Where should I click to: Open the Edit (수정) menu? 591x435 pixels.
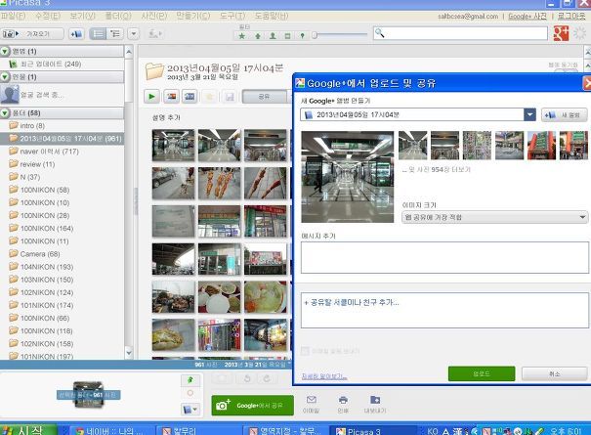click(x=48, y=16)
